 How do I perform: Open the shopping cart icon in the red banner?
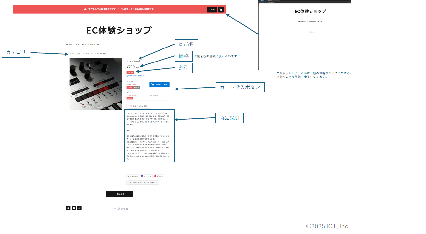click(x=221, y=9)
